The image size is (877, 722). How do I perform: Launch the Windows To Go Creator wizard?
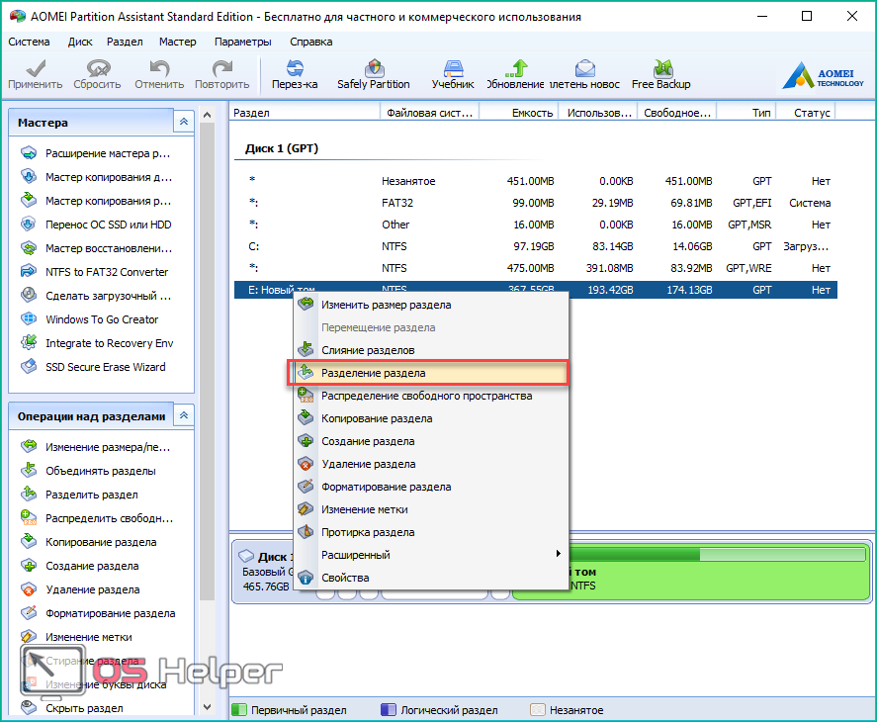coord(101,319)
